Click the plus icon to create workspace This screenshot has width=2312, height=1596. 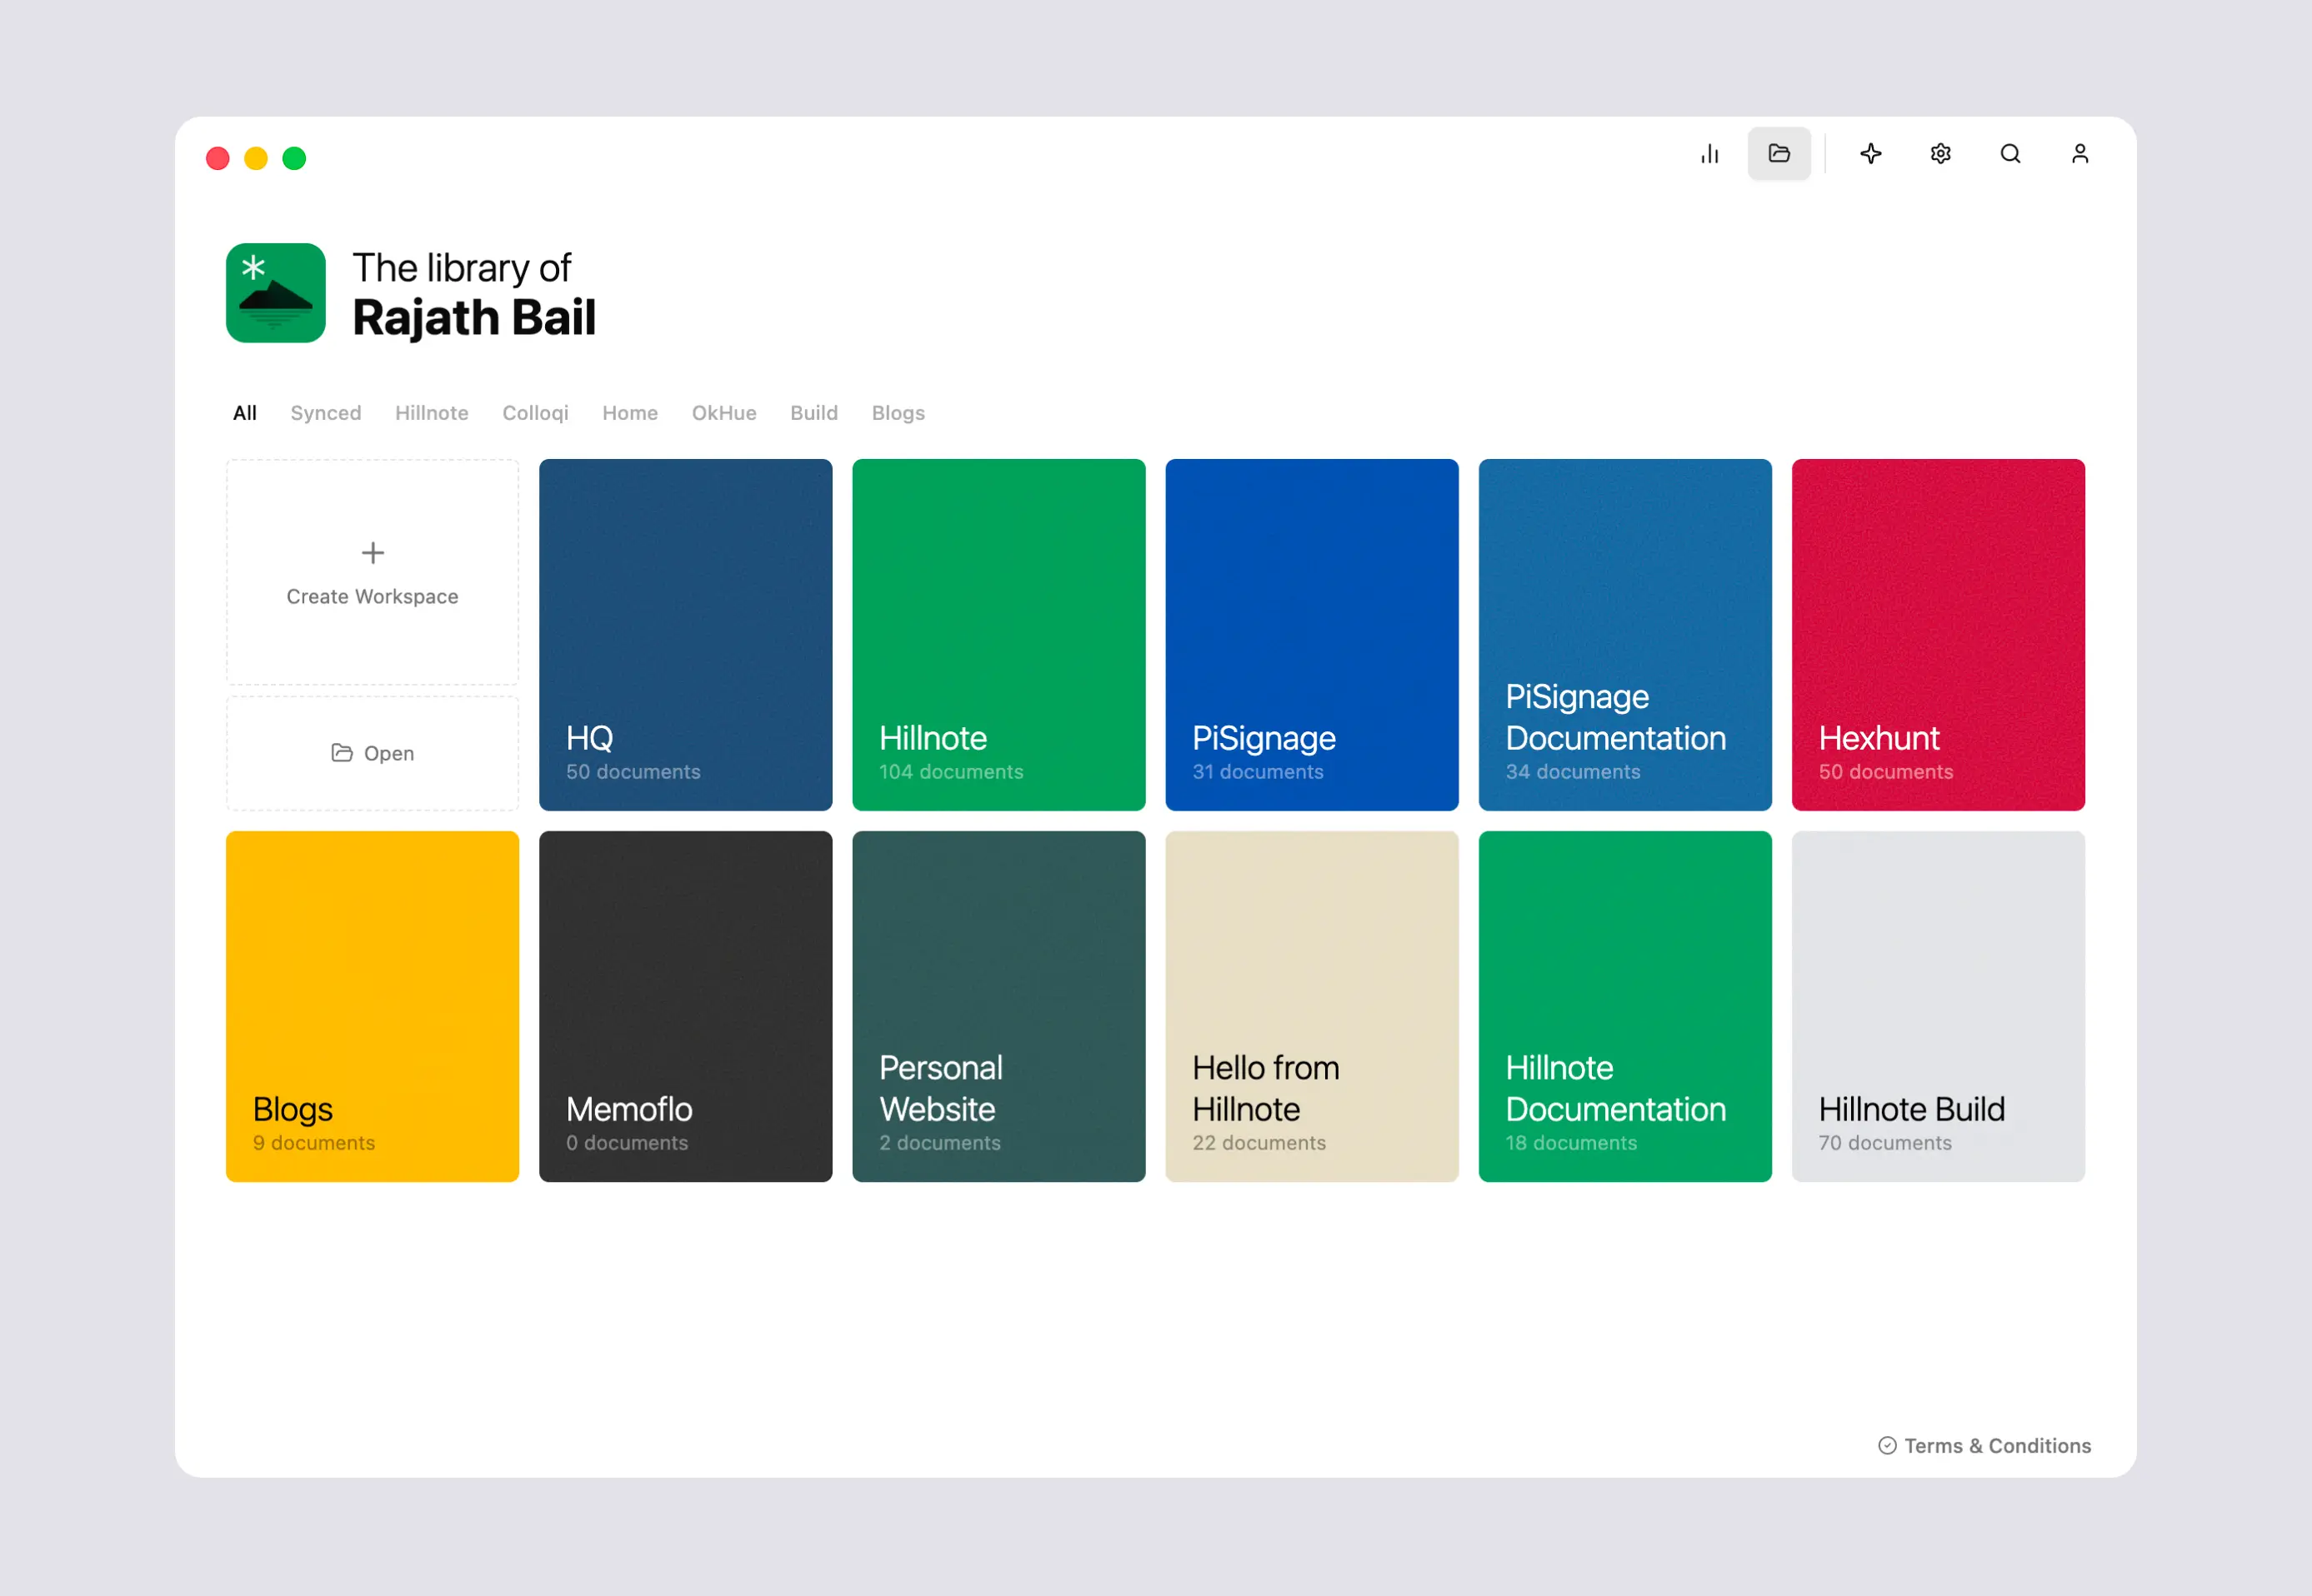[x=373, y=553]
